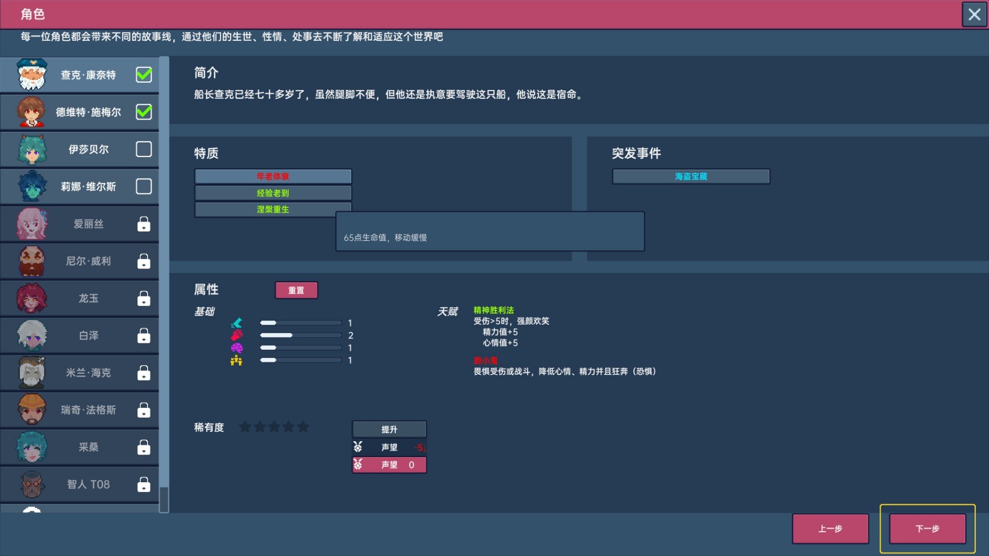989x556 pixels.
Task: Adjust the fourth base attribute bar
Action: (x=301, y=360)
